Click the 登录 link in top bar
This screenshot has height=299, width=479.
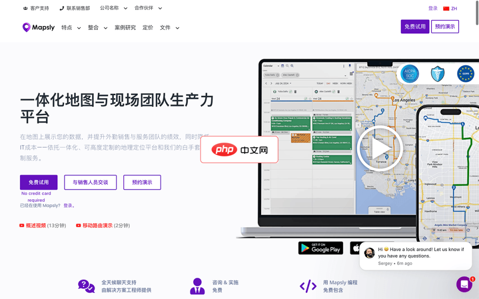[433, 8]
